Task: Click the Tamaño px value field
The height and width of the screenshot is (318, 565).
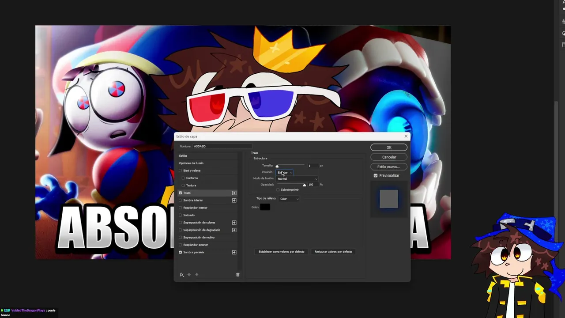Action: pos(313,166)
